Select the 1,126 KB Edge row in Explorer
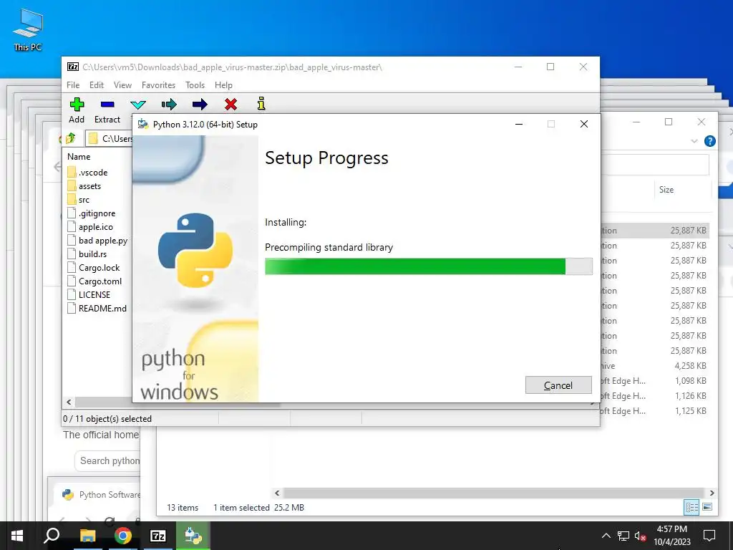This screenshot has width=733, height=550. point(654,395)
